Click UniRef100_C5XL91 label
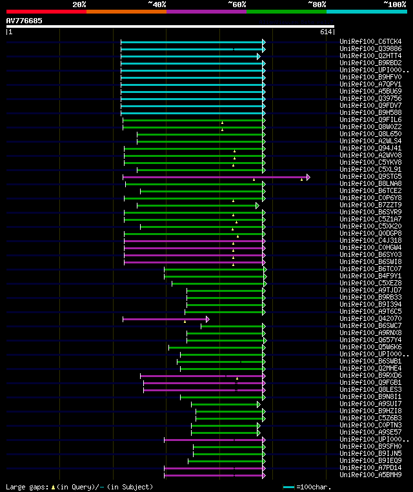Screen dimensions: 413x492 click(370, 169)
